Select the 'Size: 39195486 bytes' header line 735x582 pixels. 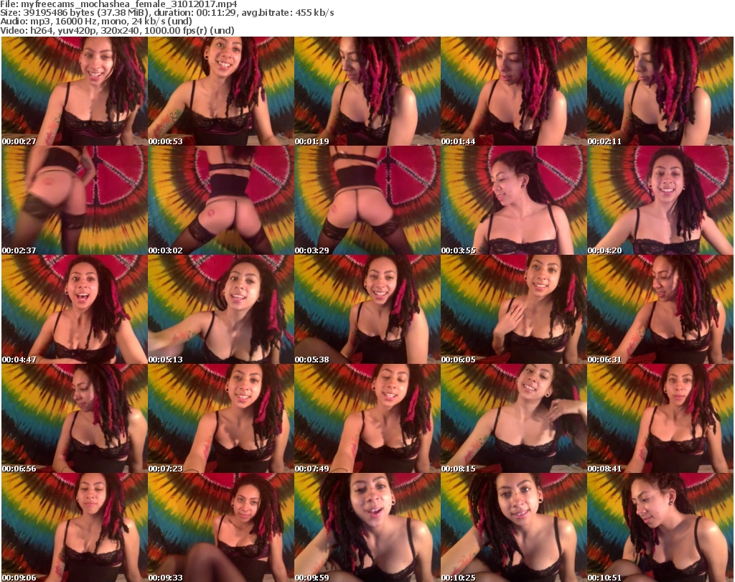167,13
